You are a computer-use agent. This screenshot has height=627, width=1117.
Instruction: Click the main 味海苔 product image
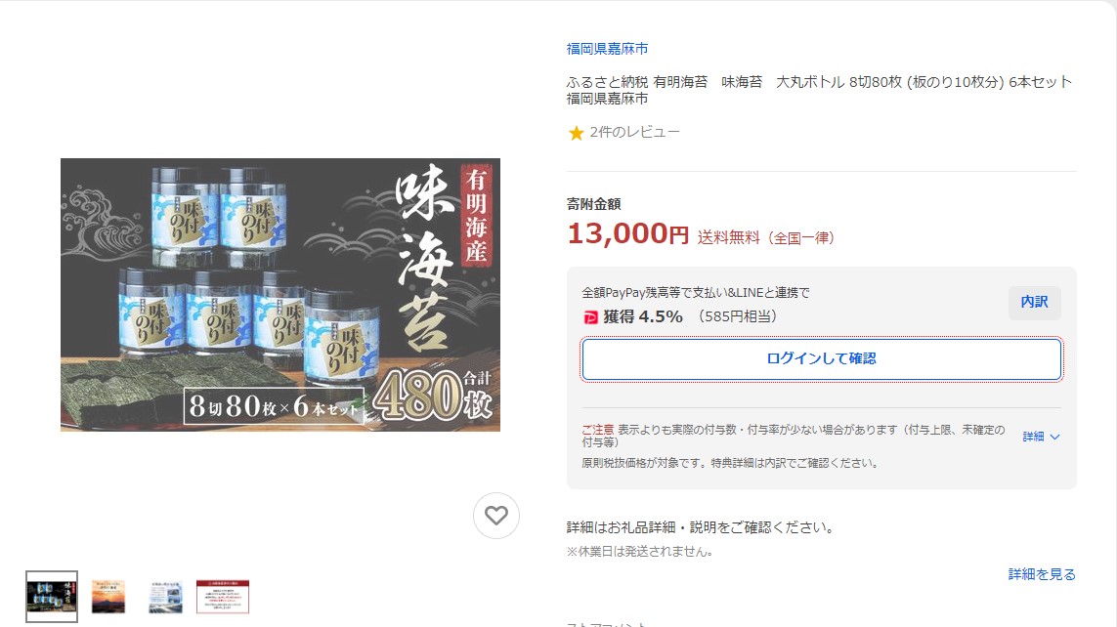pos(279,295)
